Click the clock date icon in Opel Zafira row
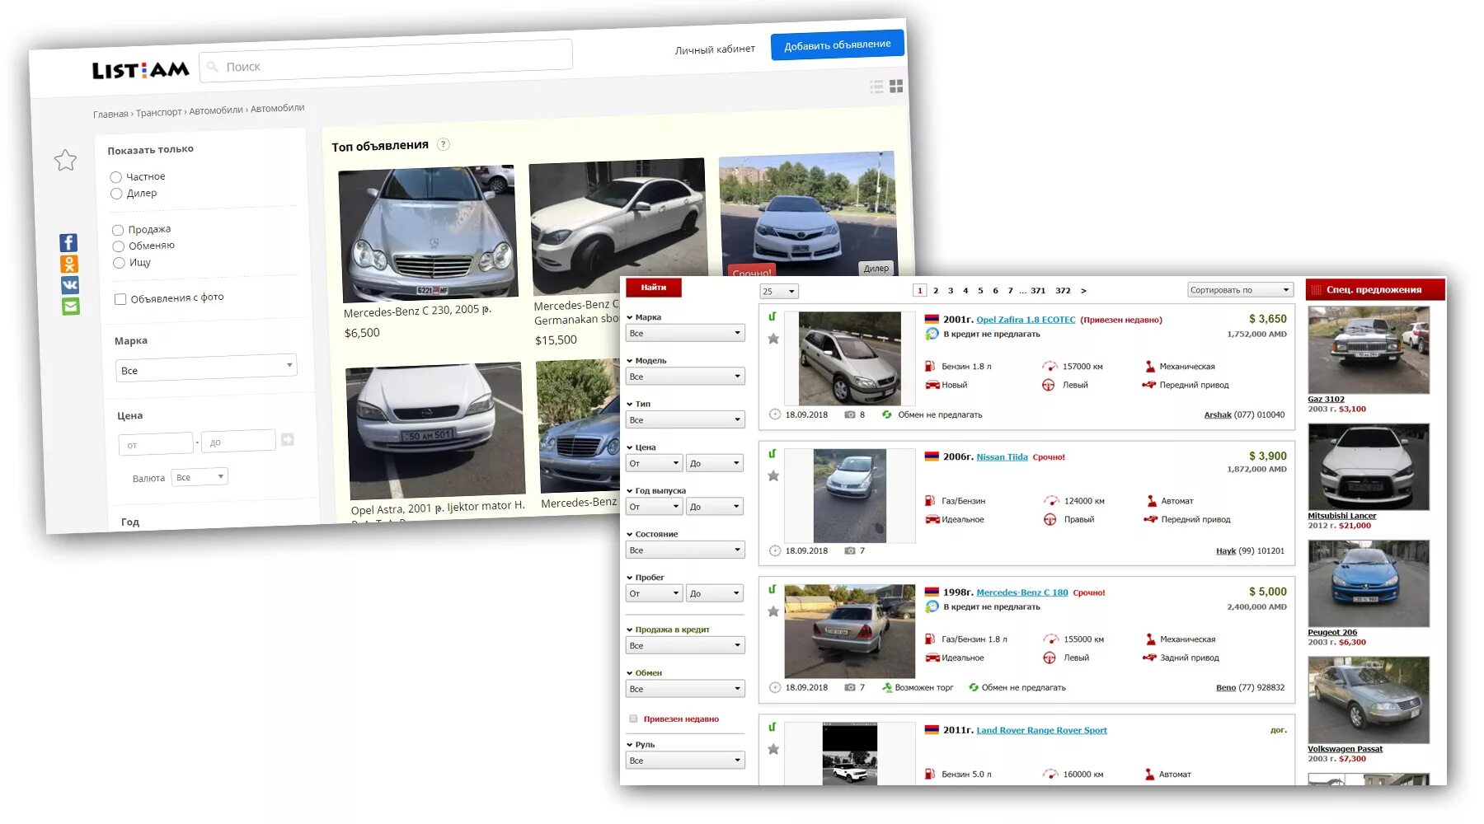The image size is (1484, 824). click(775, 414)
